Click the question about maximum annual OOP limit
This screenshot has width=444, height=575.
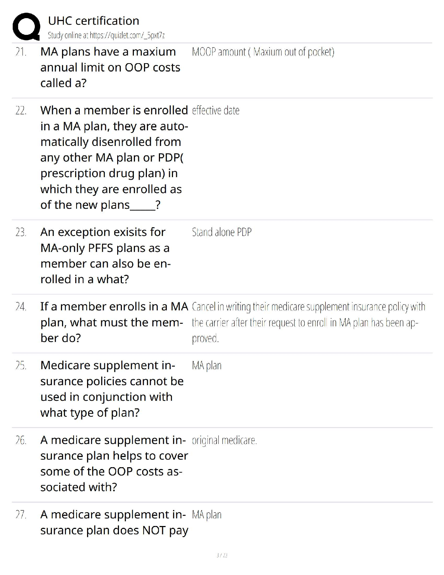[110, 68]
